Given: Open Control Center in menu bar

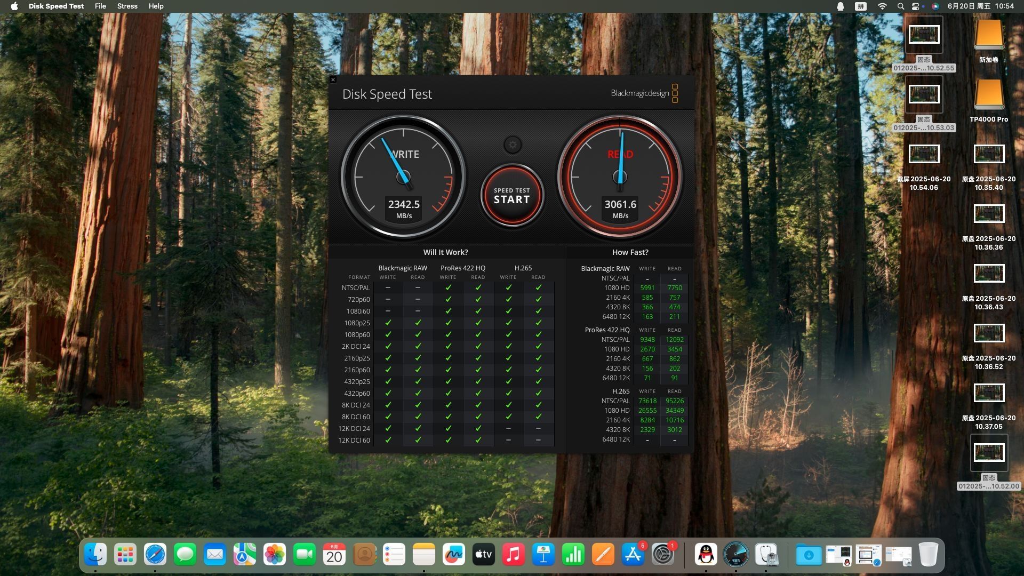Looking at the screenshot, I should click(x=916, y=6).
